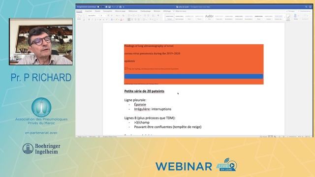The height and width of the screenshot is (177, 315).
Task: Apply the large AaBb title style
Action: (x=209, y=17)
